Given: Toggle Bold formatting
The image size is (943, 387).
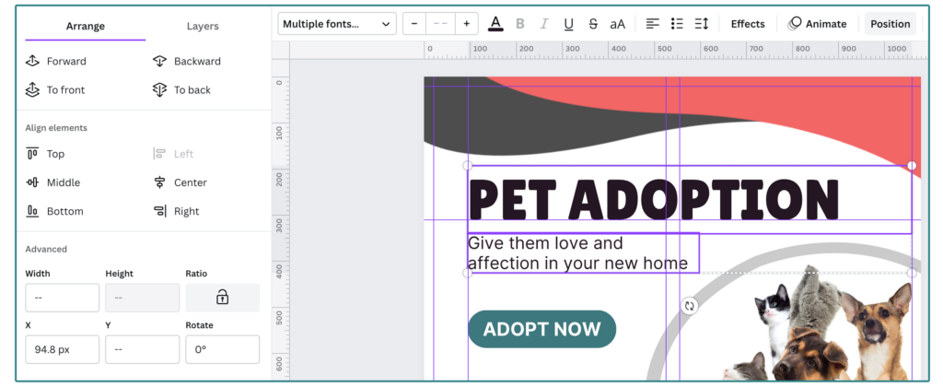Looking at the screenshot, I should pyautogui.click(x=520, y=24).
